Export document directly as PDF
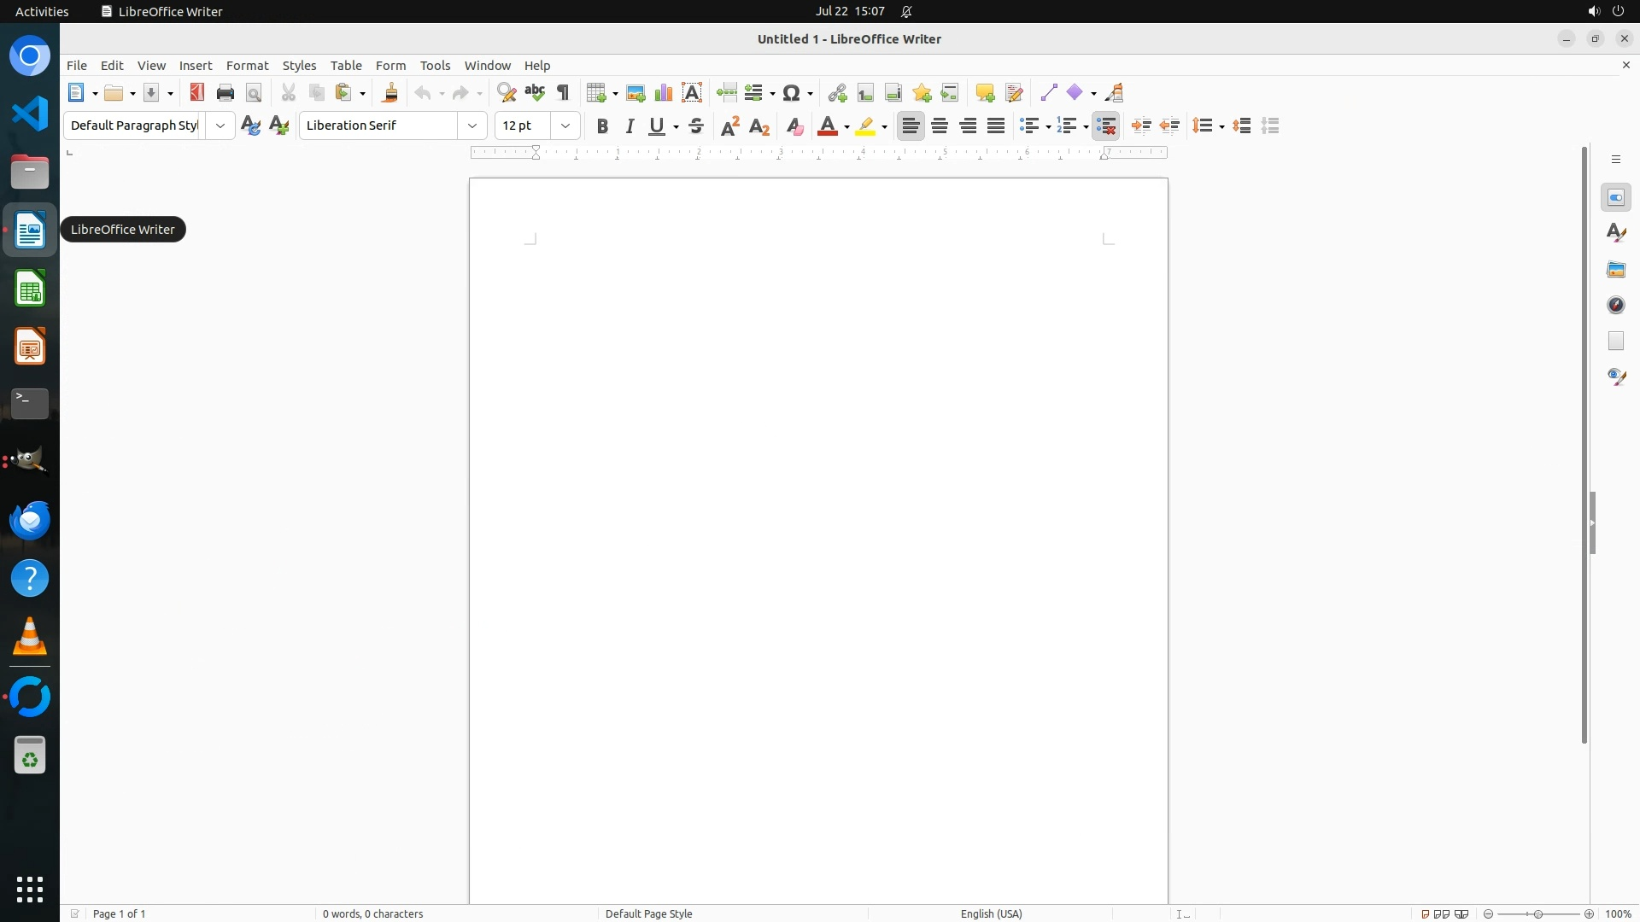 point(197,93)
